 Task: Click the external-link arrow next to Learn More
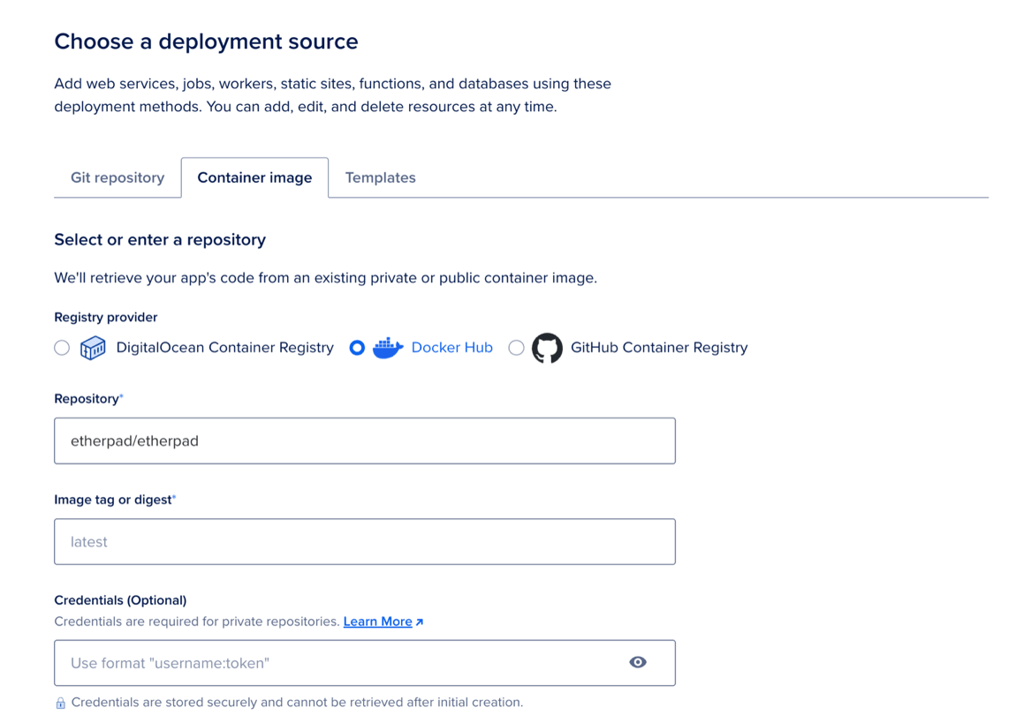[419, 621]
